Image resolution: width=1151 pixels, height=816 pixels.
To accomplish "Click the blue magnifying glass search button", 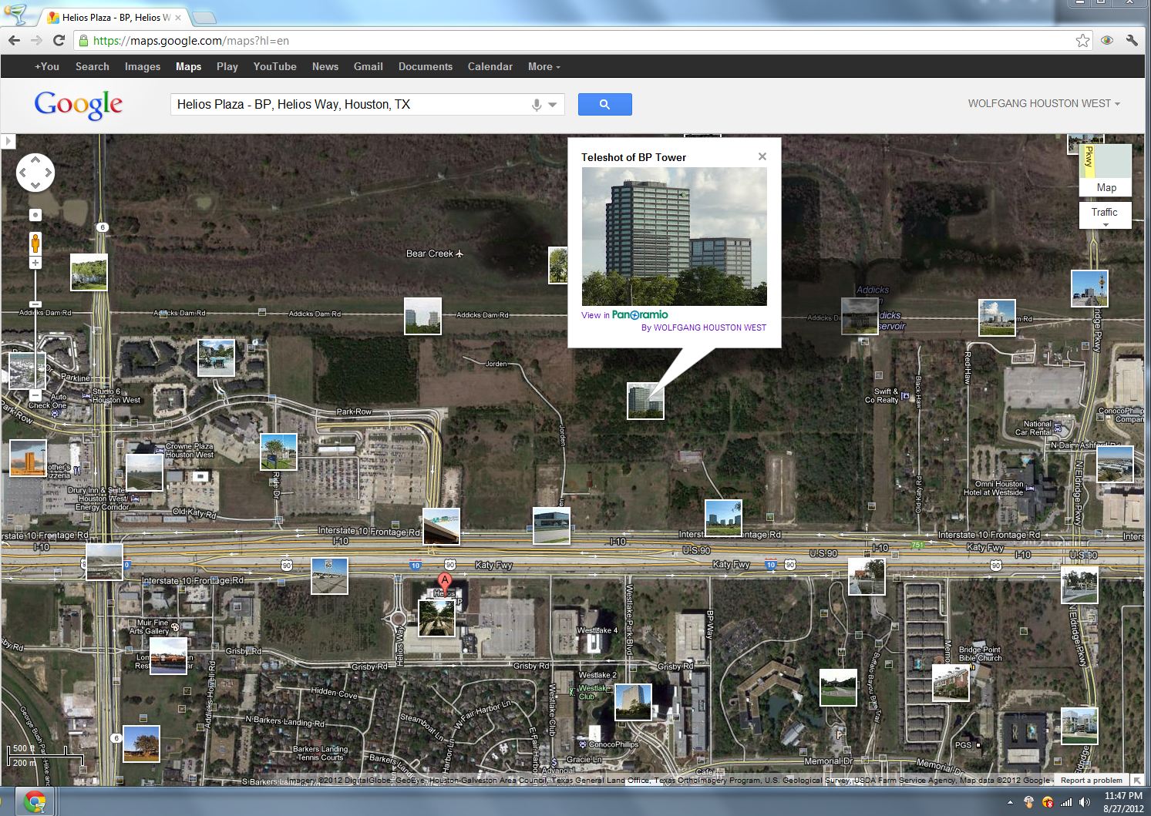I will coord(604,104).
